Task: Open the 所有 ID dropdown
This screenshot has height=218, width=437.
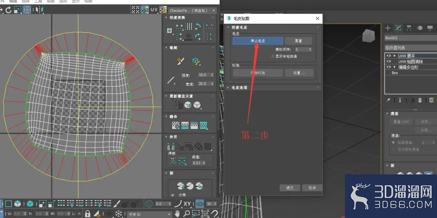Action: pyautogui.click(x=149, y=214)
